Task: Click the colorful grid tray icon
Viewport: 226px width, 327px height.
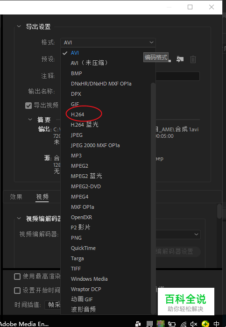Action: click(161, 324)
